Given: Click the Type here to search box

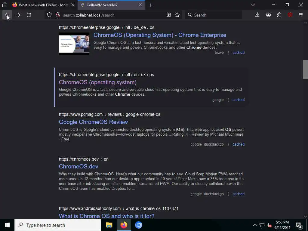Looking at the screenshot, I should click(x=58, y=225).
